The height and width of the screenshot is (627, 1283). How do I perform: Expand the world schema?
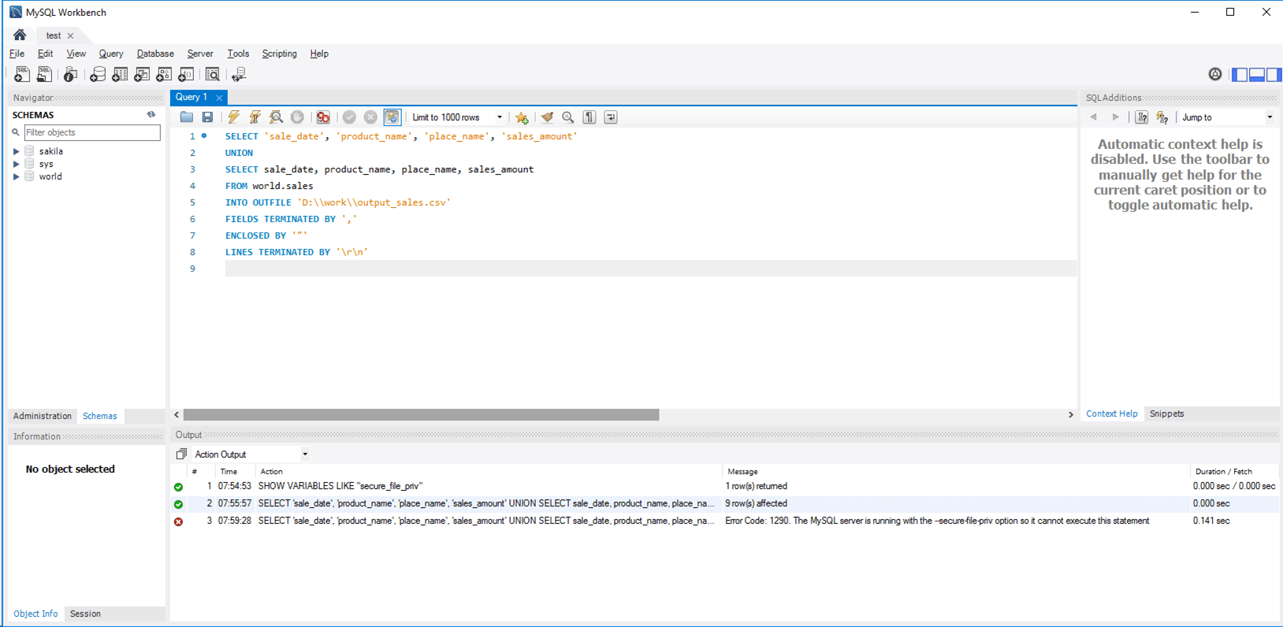pyautogui.click(x=16, y=176)
